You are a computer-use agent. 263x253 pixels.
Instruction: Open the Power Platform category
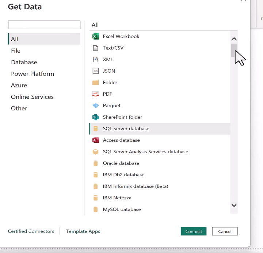(33, 74)
